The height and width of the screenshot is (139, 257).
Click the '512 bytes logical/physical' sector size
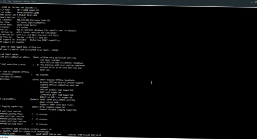[31, 23]
